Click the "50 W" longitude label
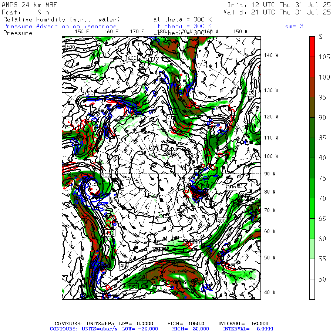Screen dimensions: 333x333 coord(270,258)
